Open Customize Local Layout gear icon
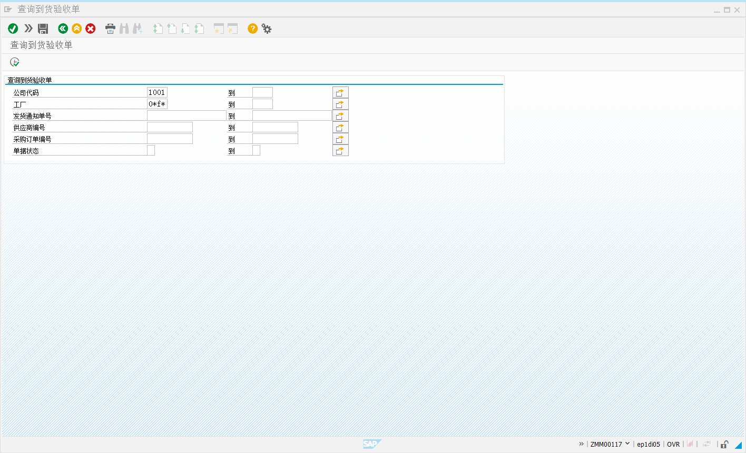Viewport: 746px width, 453px height. [267, 28]
